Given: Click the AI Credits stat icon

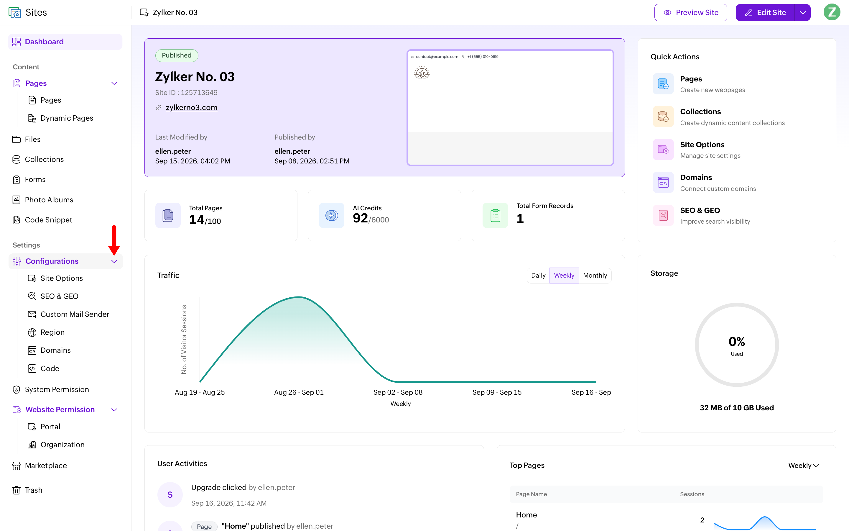Looking at the screenshot, I should 332,215.
